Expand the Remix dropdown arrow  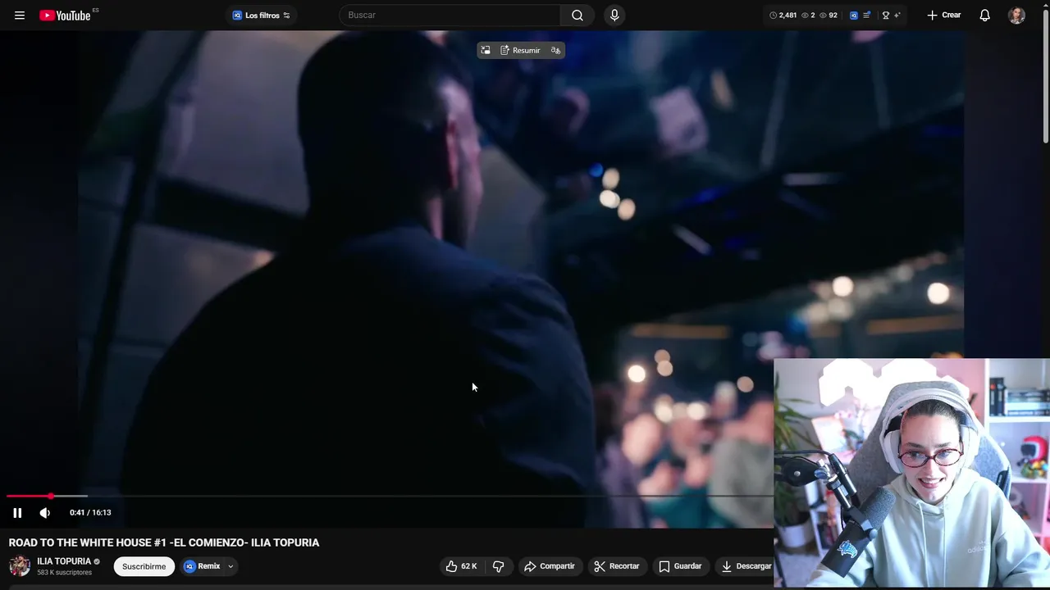[x=231, y=566]
